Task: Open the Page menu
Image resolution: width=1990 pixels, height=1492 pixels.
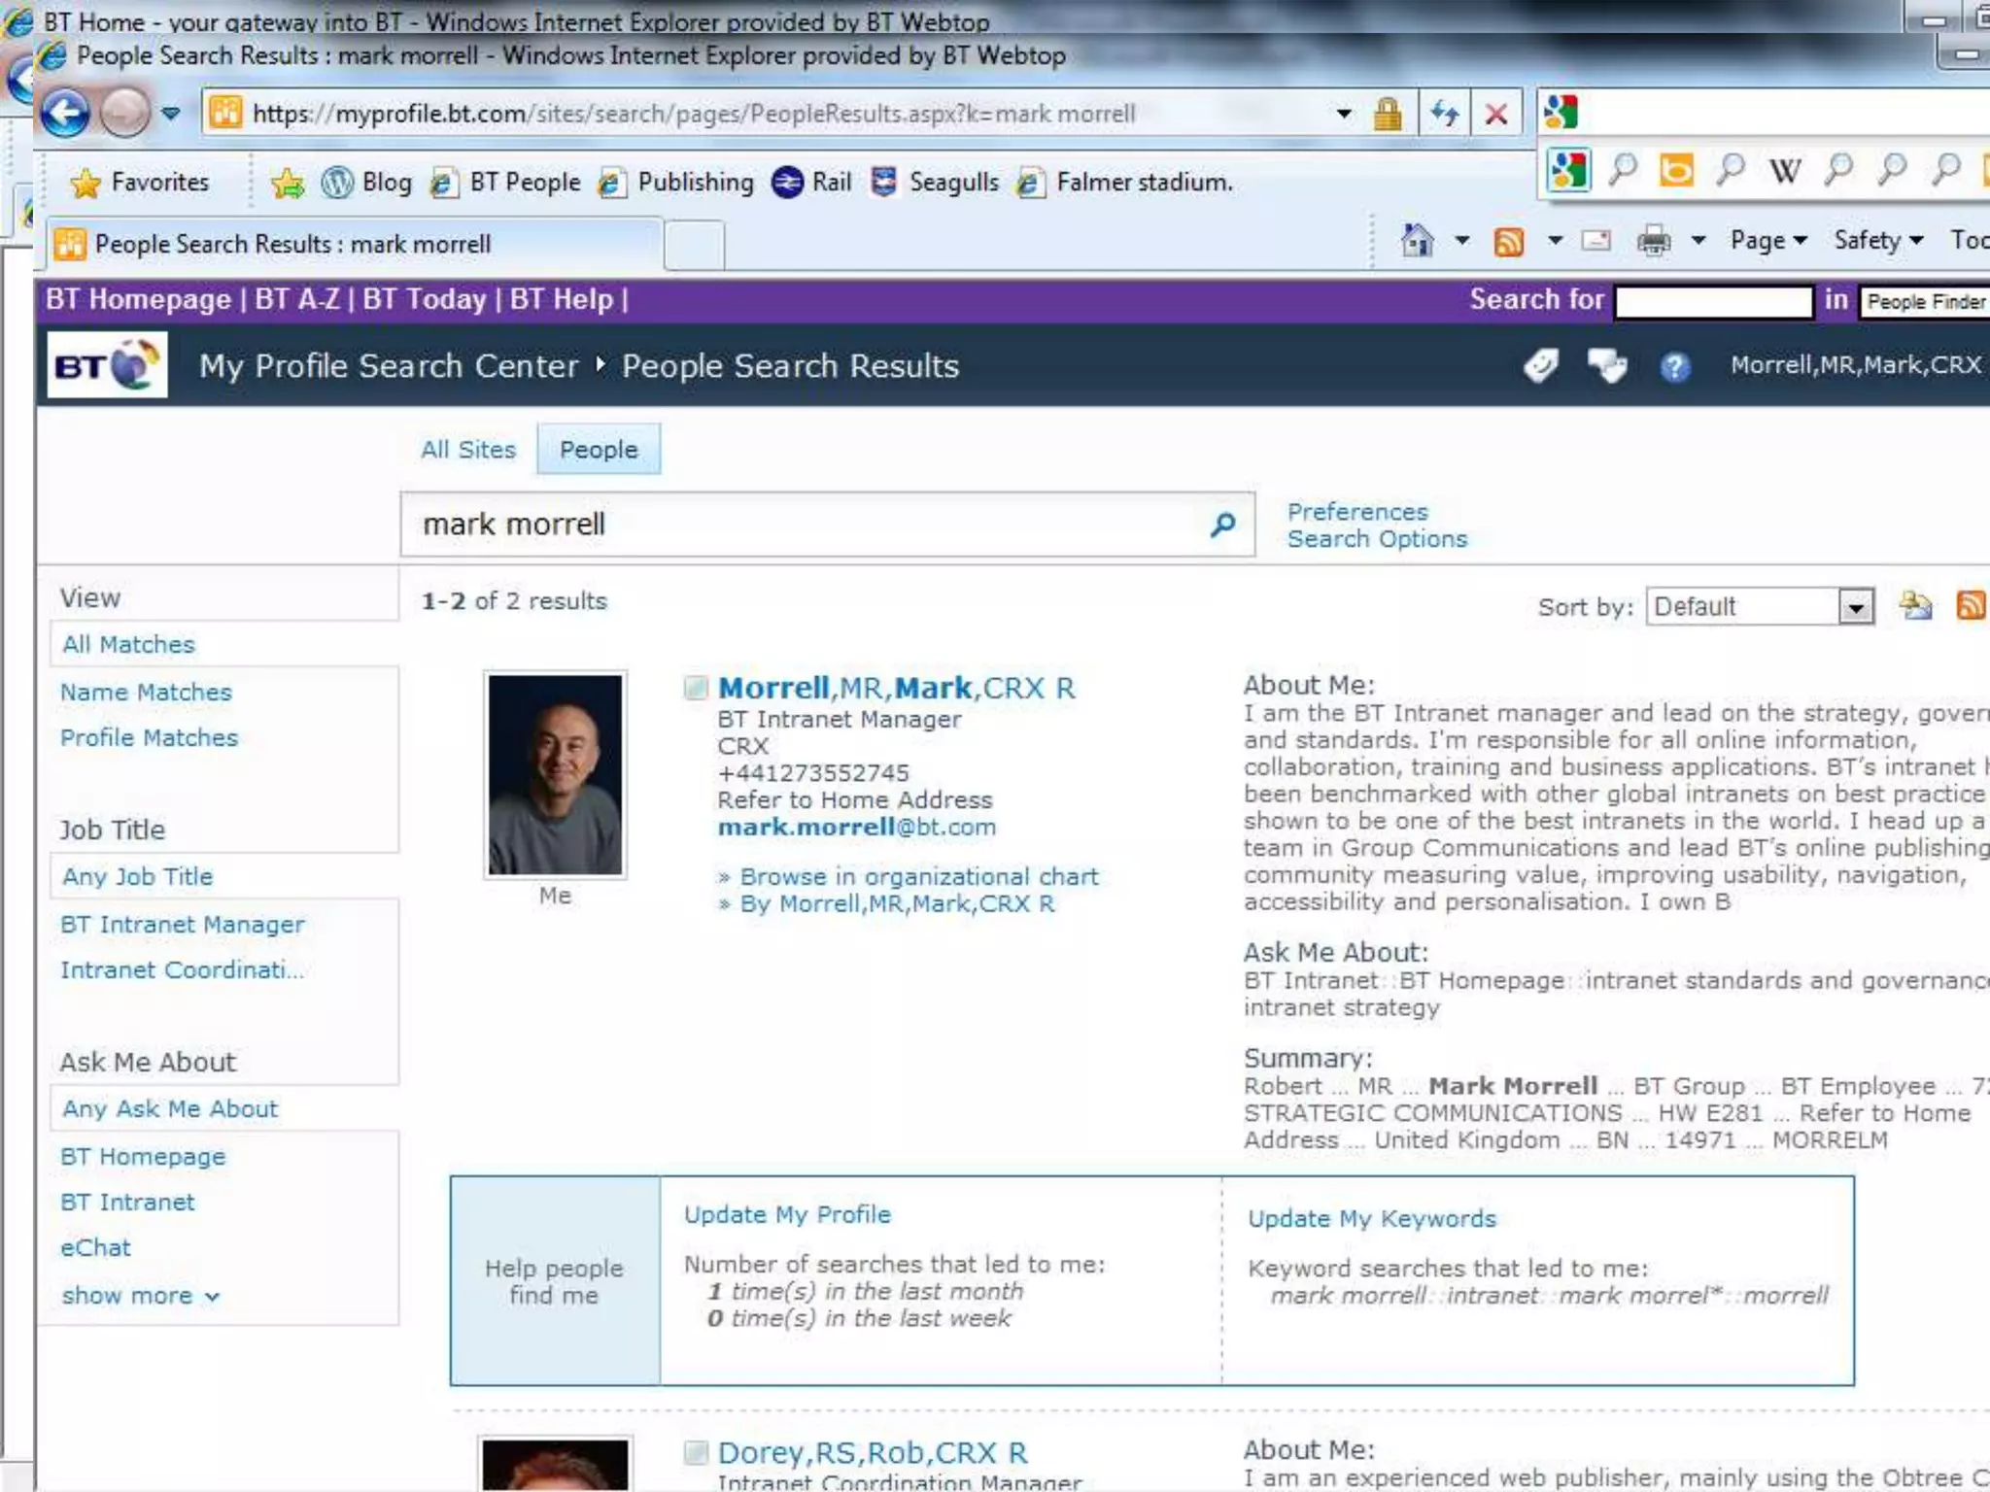Action: [x=1768, y=240]
